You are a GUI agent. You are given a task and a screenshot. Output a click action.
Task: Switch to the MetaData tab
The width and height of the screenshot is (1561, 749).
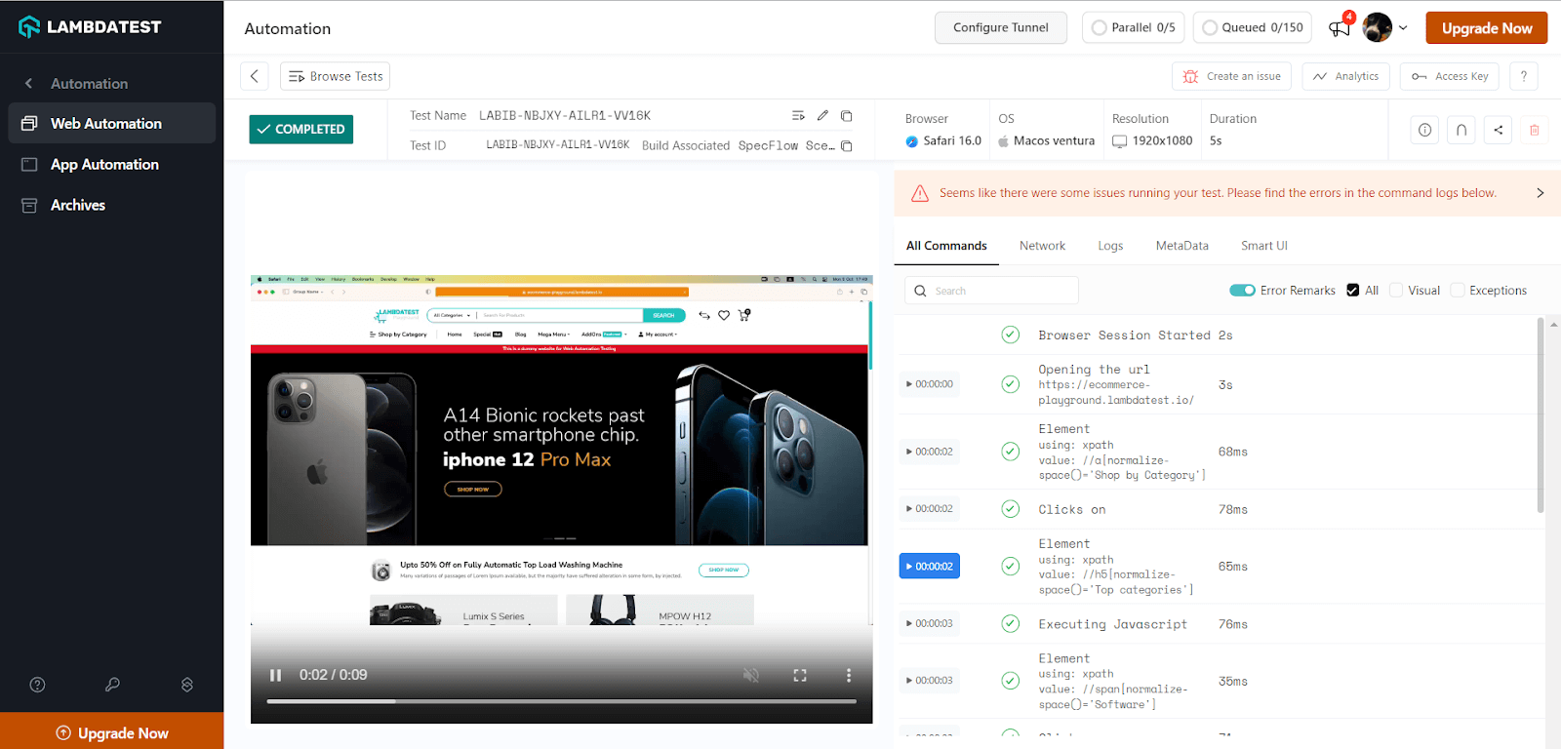1181,246
